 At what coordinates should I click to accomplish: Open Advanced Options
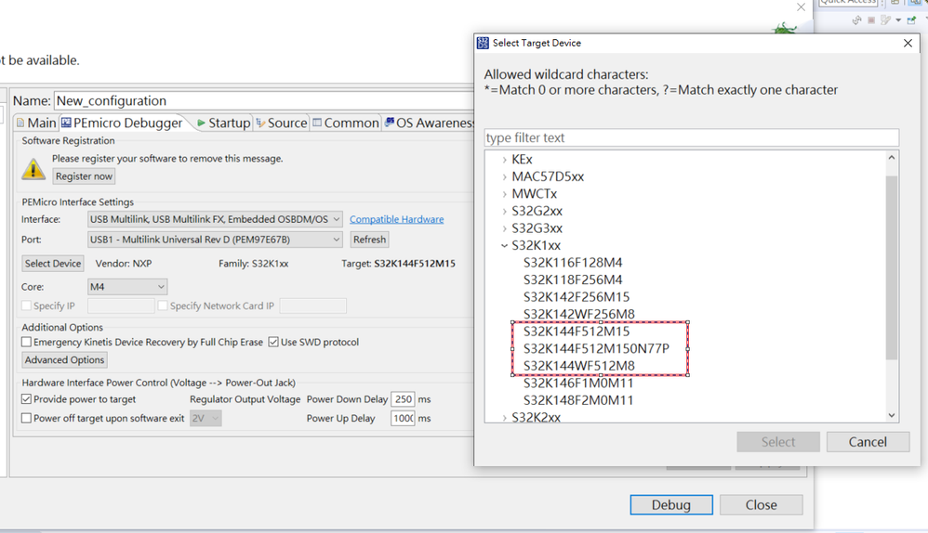(64, 360)
